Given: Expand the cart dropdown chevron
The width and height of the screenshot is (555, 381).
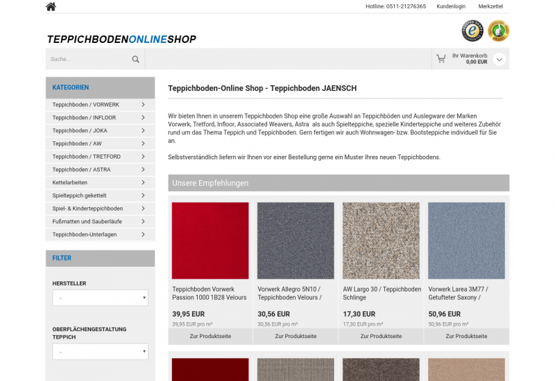Looking at the screenshot, I should (499, 60).
